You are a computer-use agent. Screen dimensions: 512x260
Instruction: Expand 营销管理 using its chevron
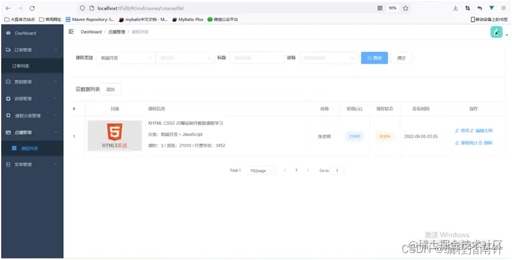[56, 81]
